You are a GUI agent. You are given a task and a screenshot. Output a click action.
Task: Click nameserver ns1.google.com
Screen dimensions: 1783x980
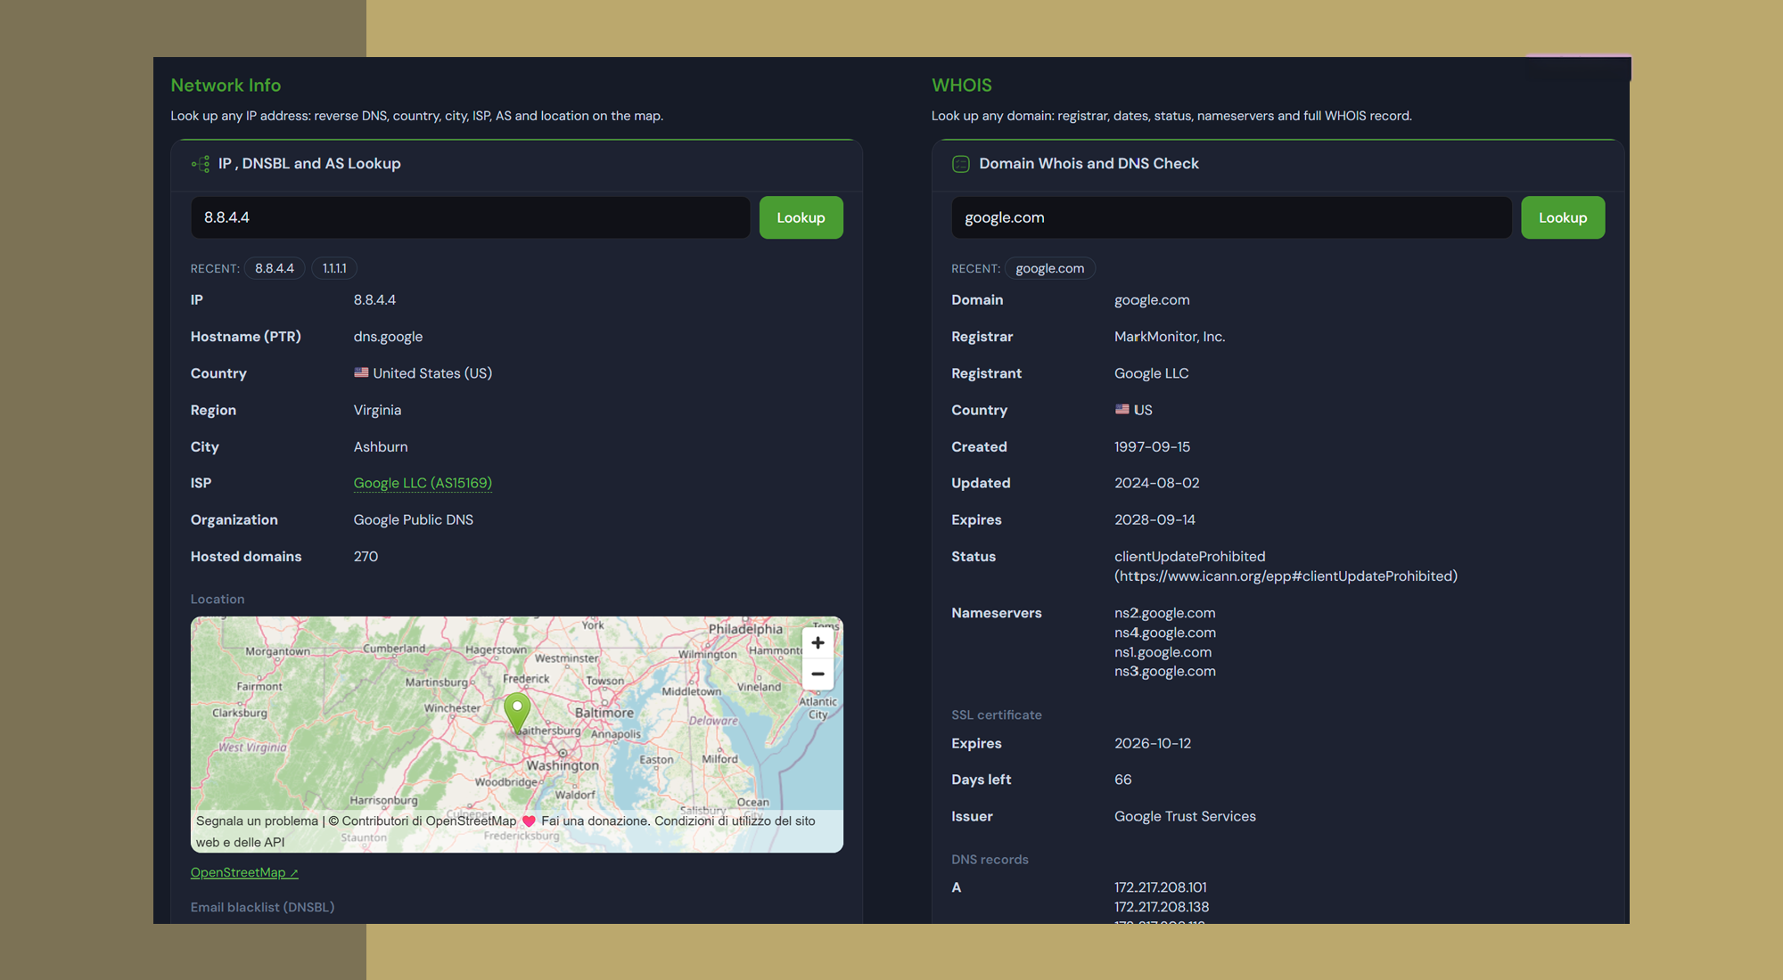coord(1163,652)
